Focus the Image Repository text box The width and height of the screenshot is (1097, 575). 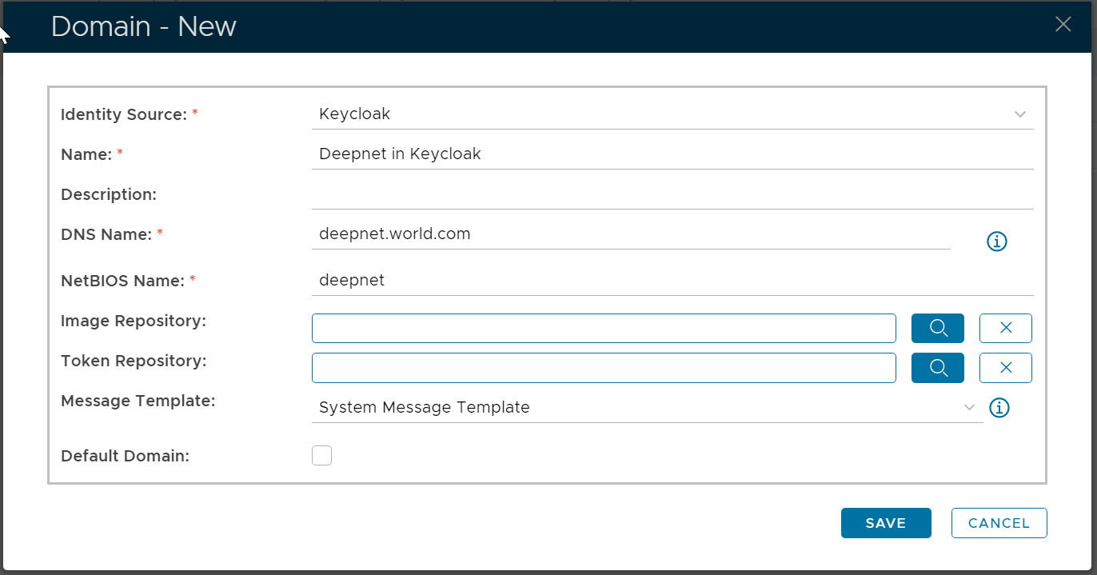coord(604,328)
